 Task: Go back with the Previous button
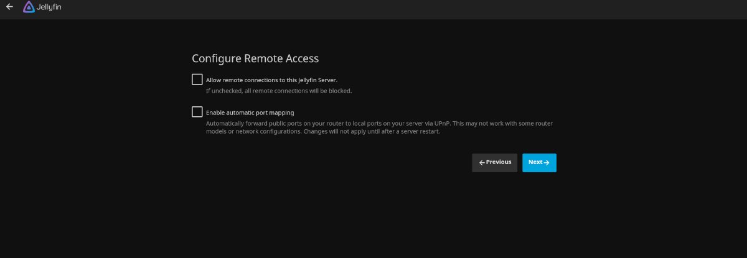tap(494, 162)
